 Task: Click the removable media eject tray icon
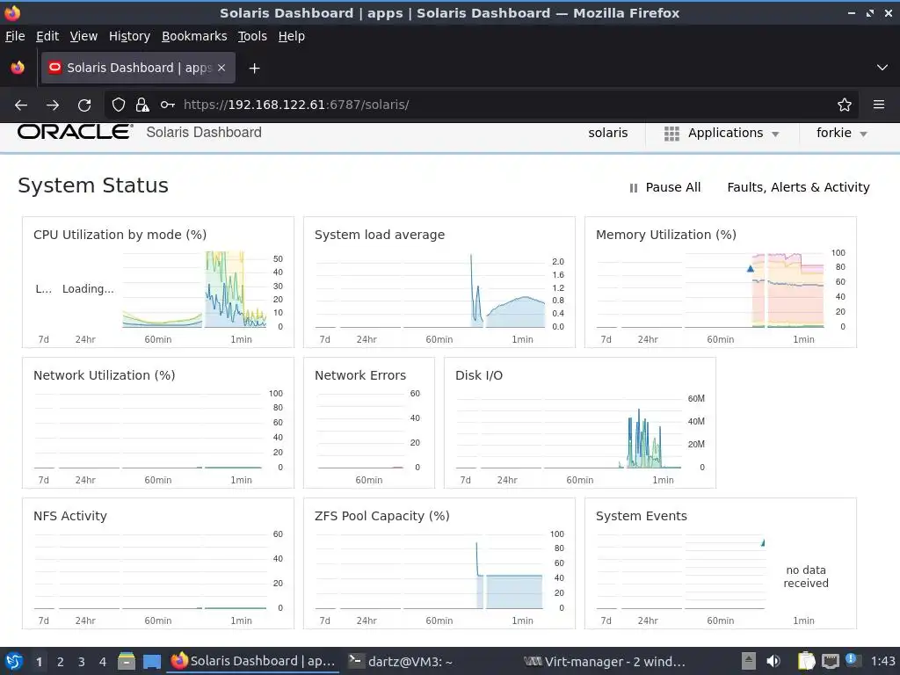[749, 661]
